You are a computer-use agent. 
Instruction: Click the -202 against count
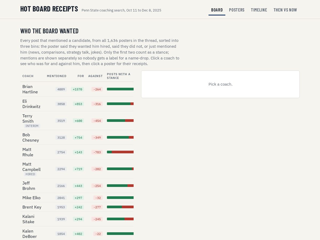point(97,169)
